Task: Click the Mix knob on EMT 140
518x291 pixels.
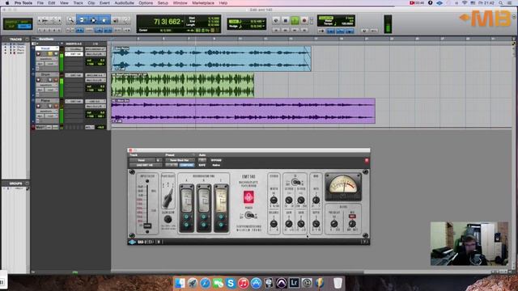Action: [x=353, y=224]
